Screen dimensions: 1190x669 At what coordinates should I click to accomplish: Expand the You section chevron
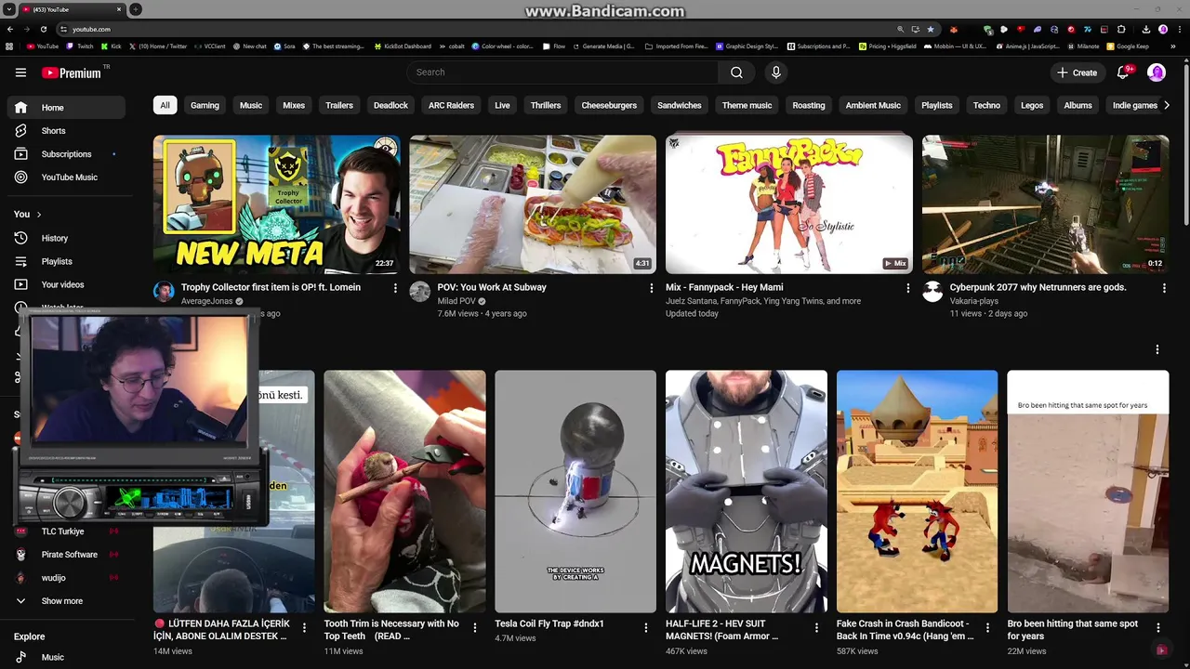coord(39,215)
